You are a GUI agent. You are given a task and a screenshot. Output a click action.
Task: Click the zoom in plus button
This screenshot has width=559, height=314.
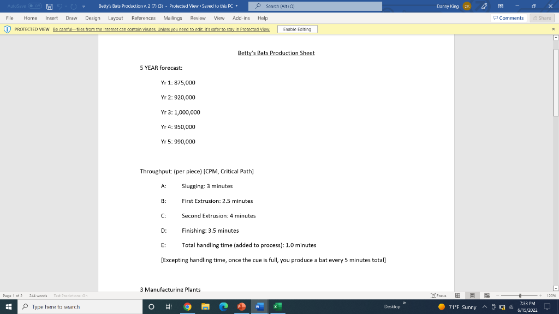540,295
